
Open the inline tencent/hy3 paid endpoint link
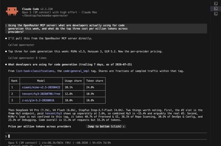tap(54, 113)
